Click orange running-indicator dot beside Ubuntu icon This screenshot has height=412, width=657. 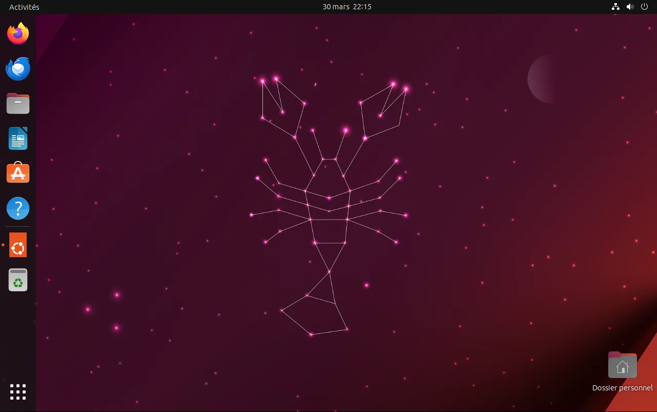(x=3, y=245)
